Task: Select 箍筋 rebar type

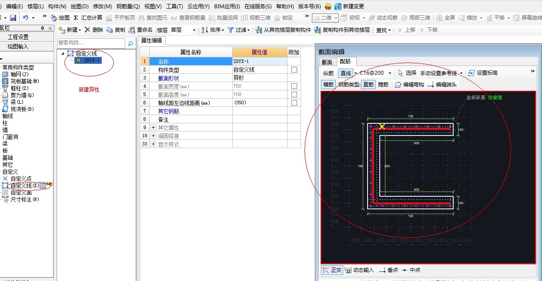Action: click(x=383, y=85)
